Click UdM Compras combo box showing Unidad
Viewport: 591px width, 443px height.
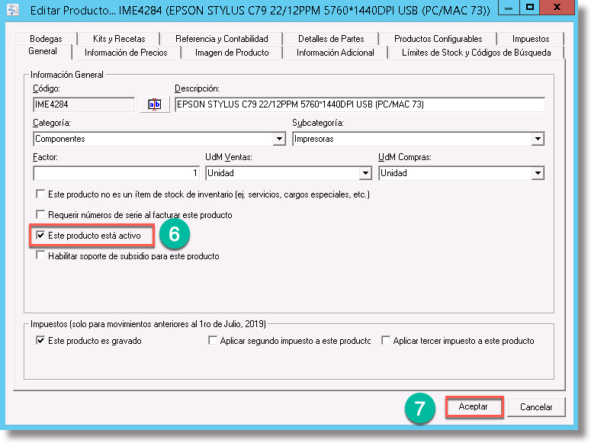[461, 173]
